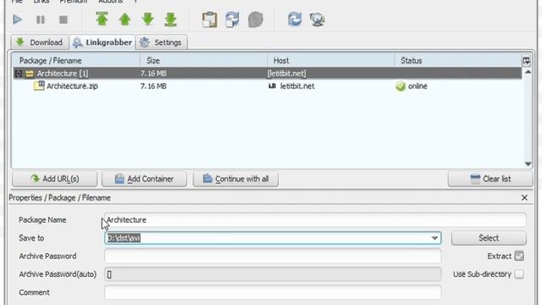Open the column chooser icon at table corner
Image resolution: width=542 pixels, height=305 pixels.
click(526, 61)
